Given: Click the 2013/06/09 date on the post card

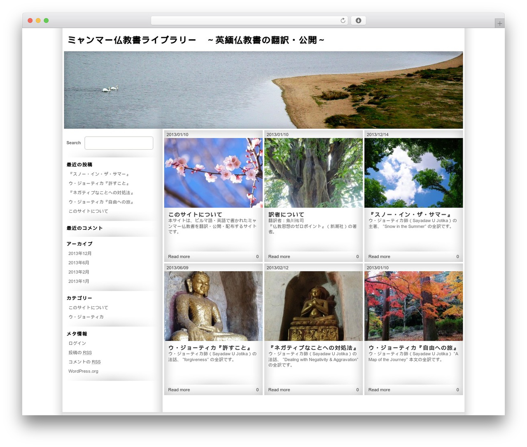Looking at the screenshot, I should click(x=177, y=268).
